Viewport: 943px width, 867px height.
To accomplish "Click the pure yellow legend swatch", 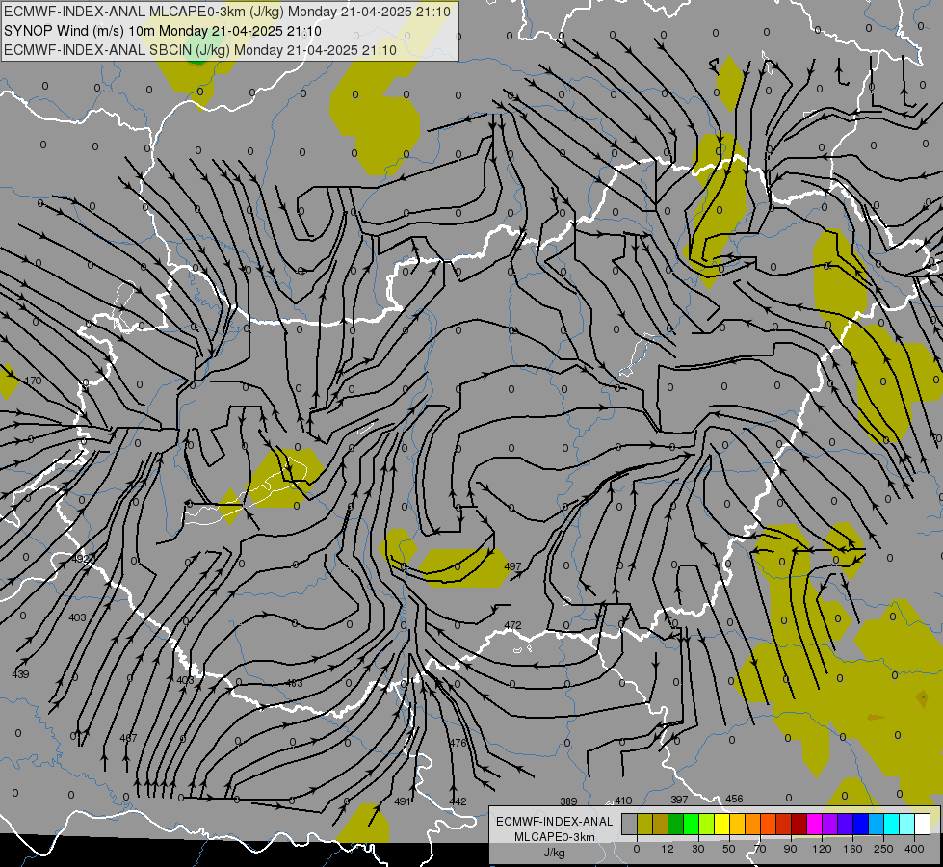I will [722, 824].
